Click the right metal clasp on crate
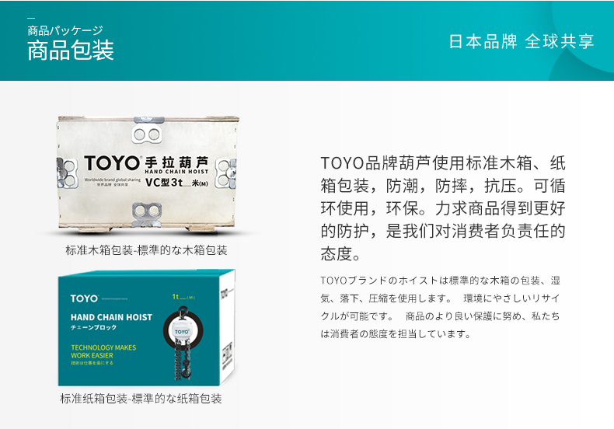Image resolution: width=614 pixels, height=429 pixels. 226,173
